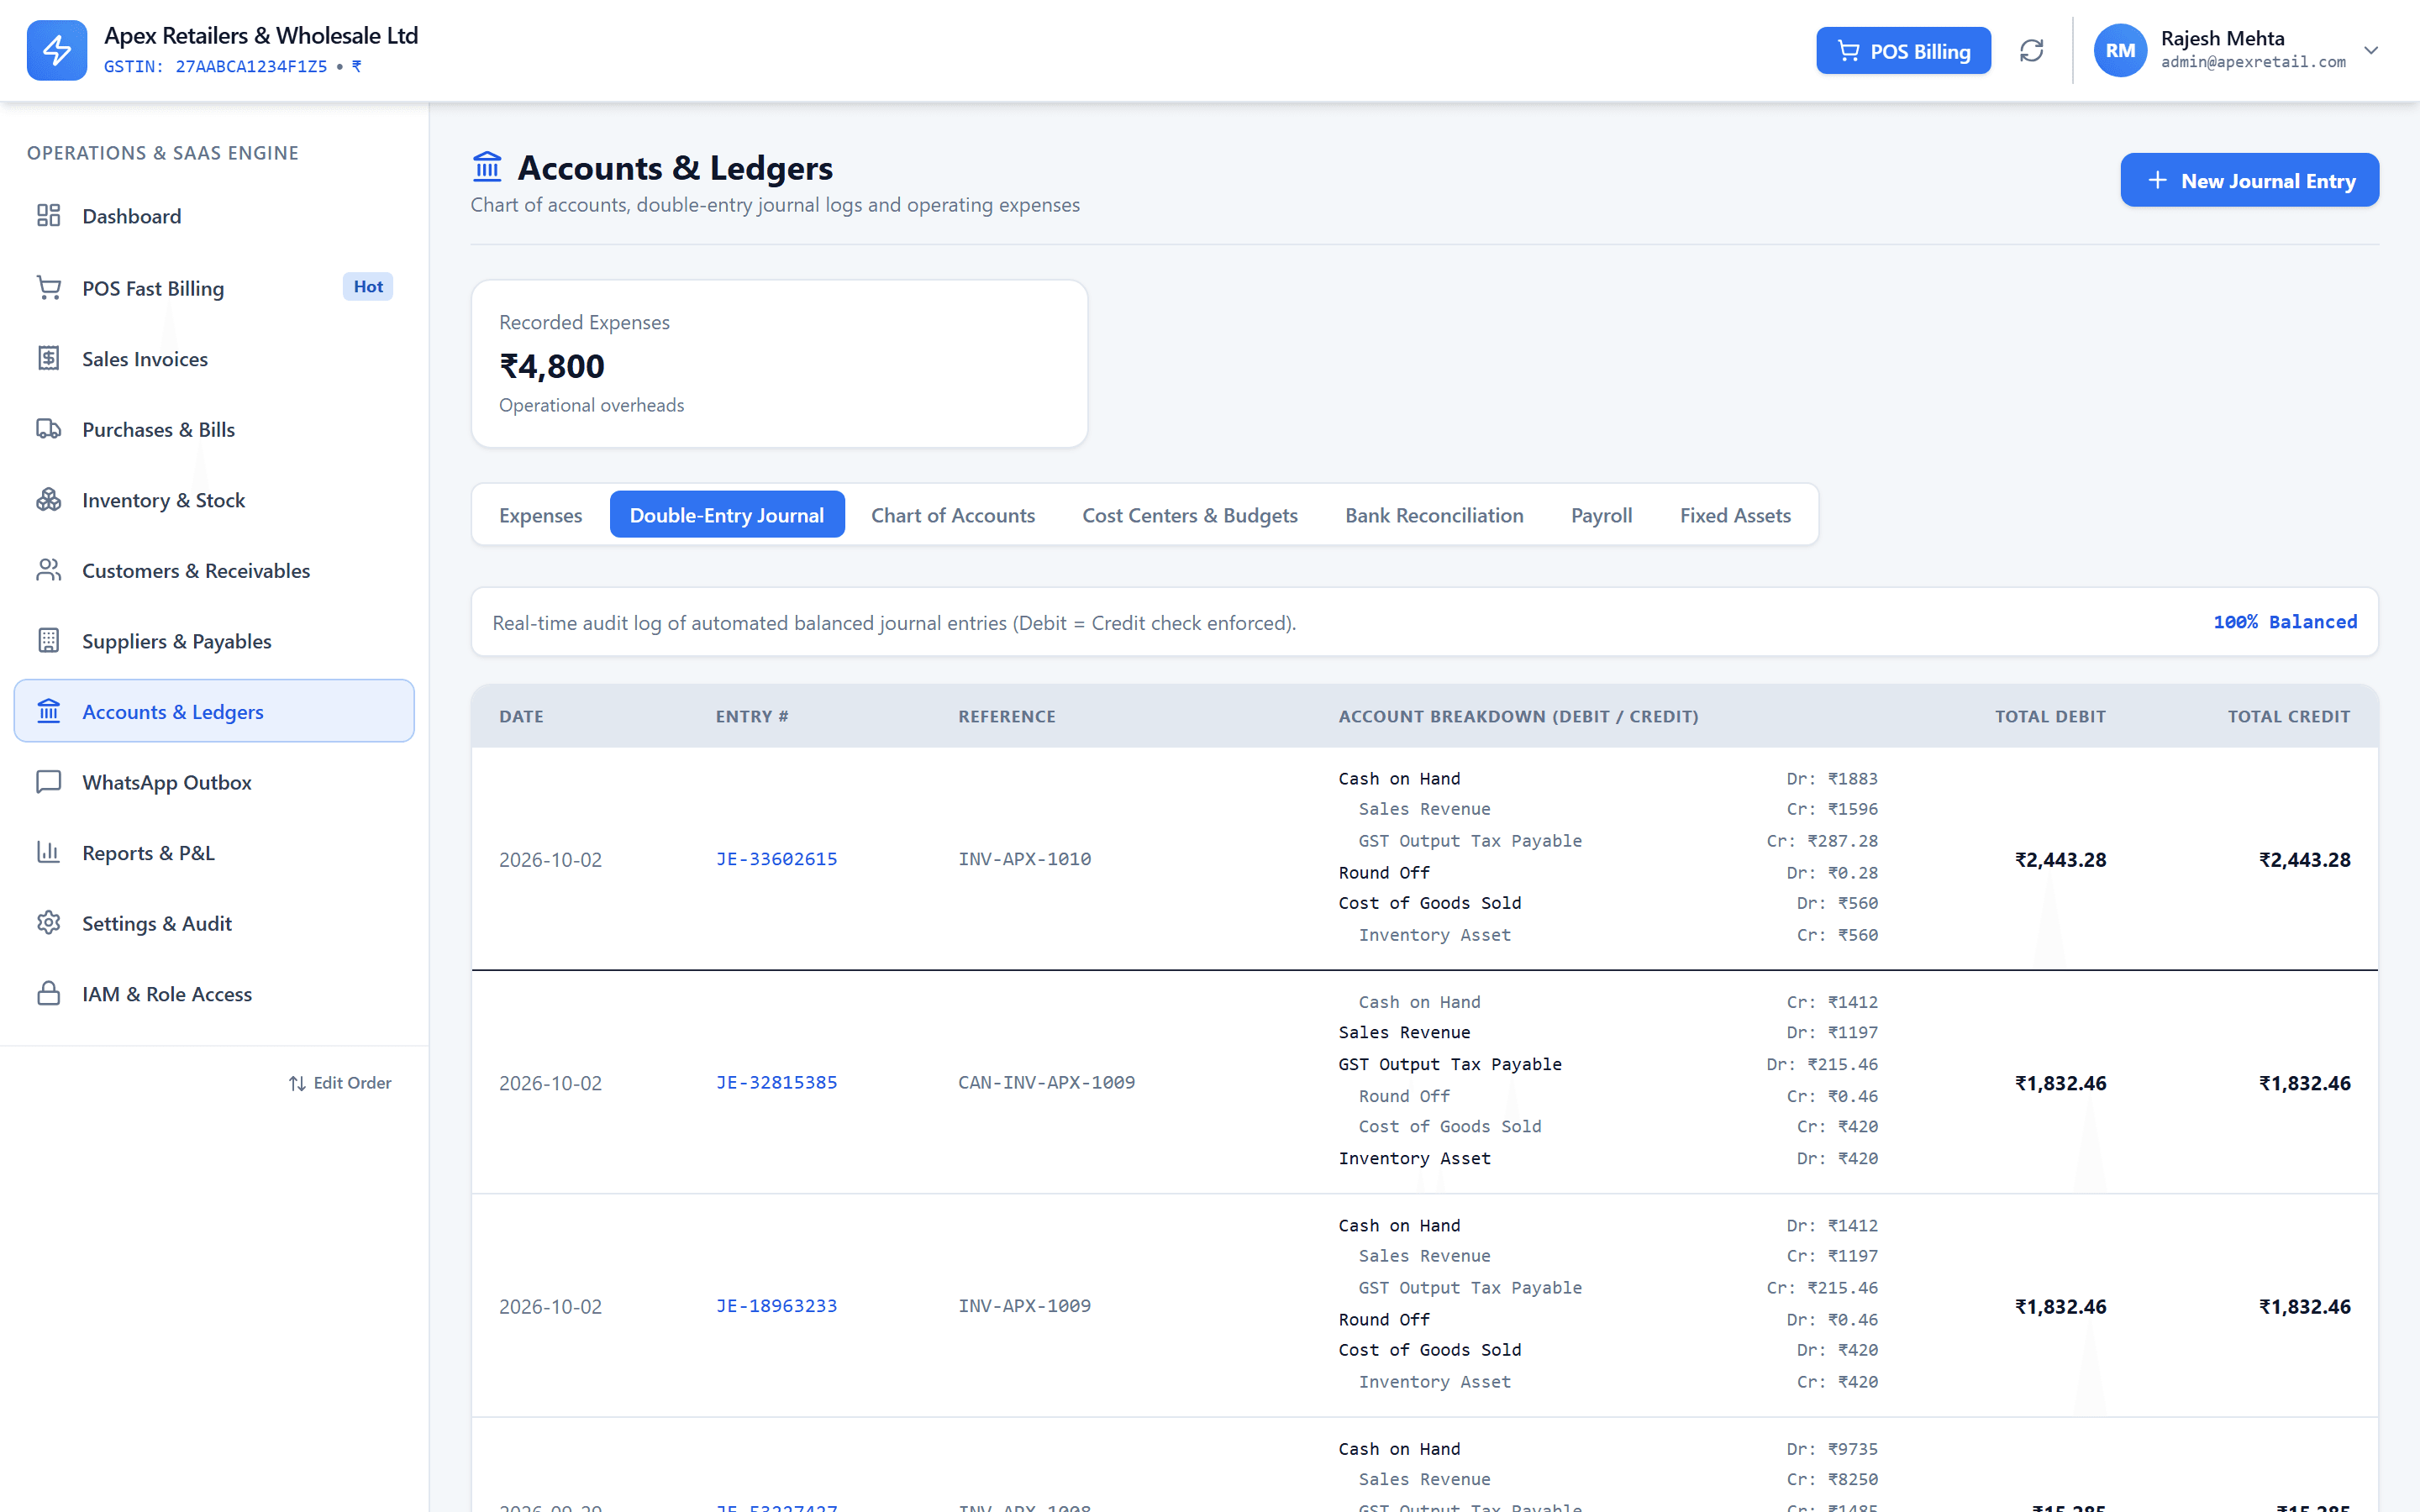
Task: Click the Total Debit column header
Action: (x=2050, y=716)
